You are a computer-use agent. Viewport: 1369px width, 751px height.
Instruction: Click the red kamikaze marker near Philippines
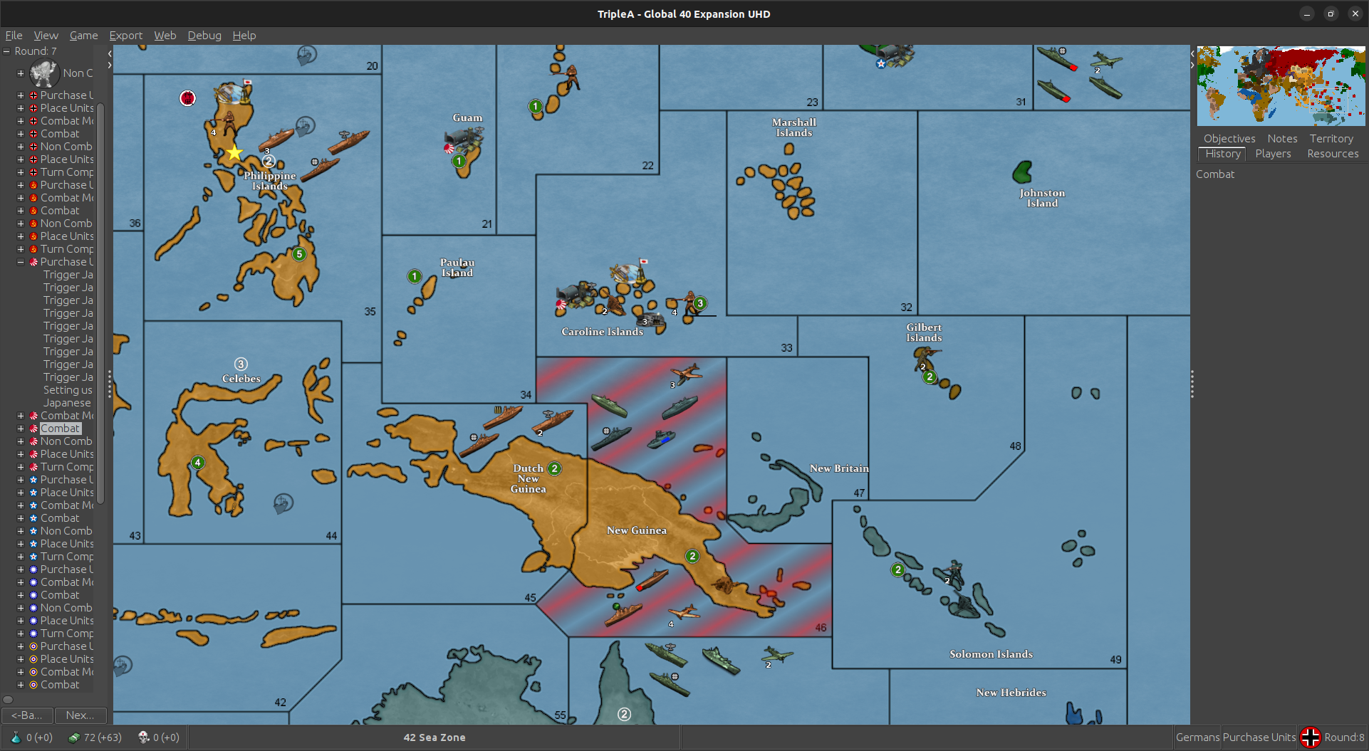(x=187, y=98)
